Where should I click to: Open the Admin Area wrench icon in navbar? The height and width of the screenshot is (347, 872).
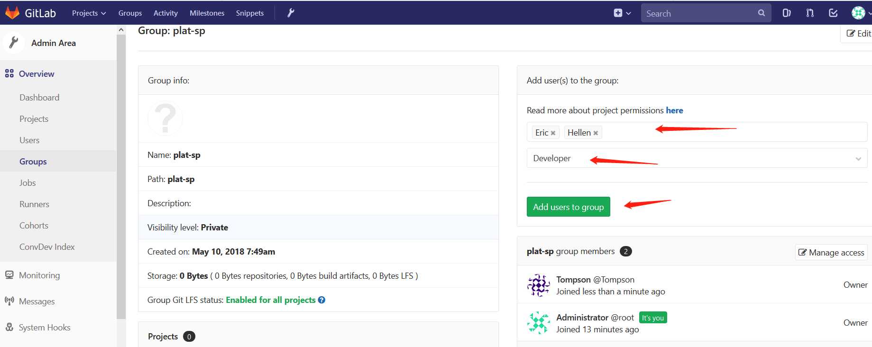[x=291, y=13]
